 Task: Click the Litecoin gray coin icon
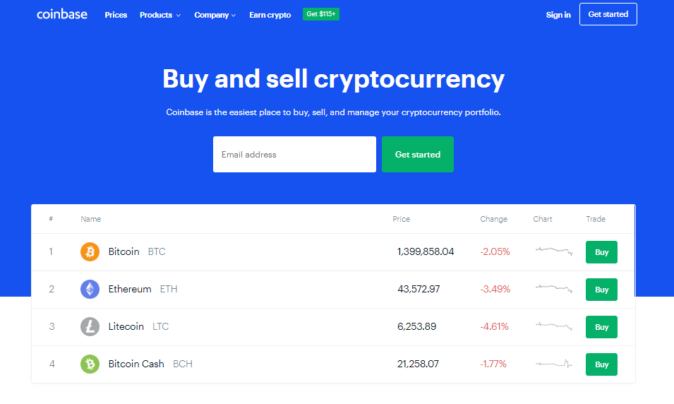point(90,326)
